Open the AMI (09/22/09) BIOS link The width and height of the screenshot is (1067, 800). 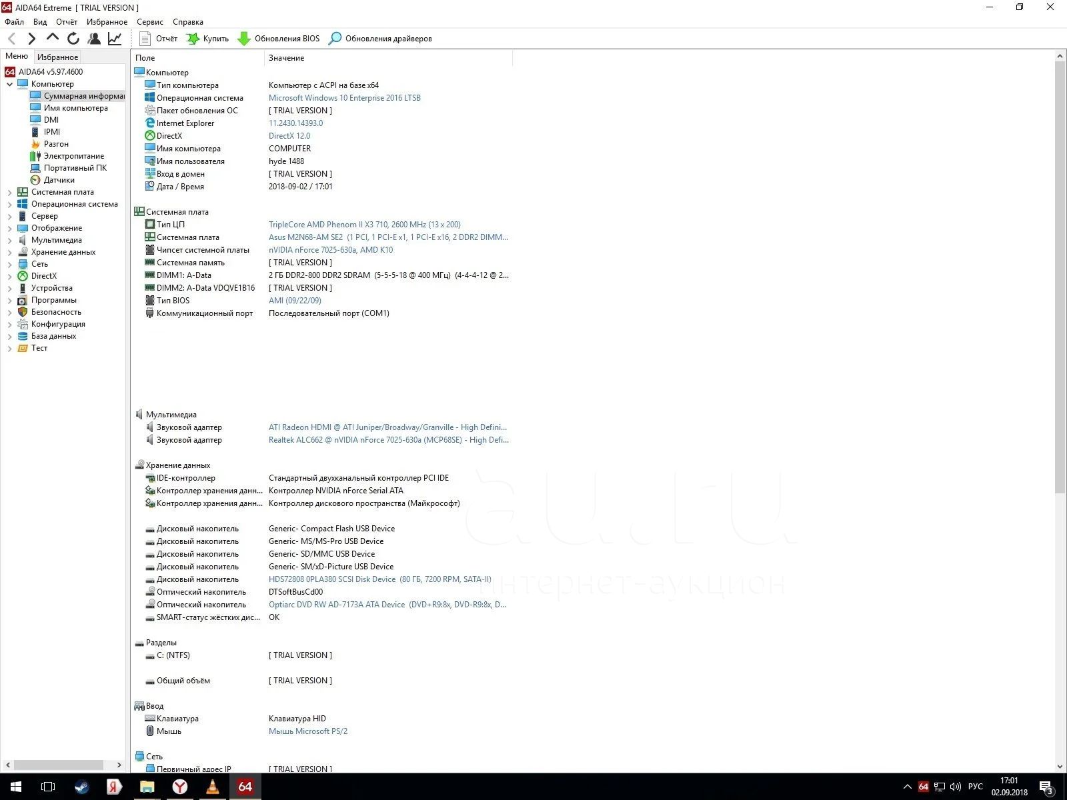pos(295,301)
